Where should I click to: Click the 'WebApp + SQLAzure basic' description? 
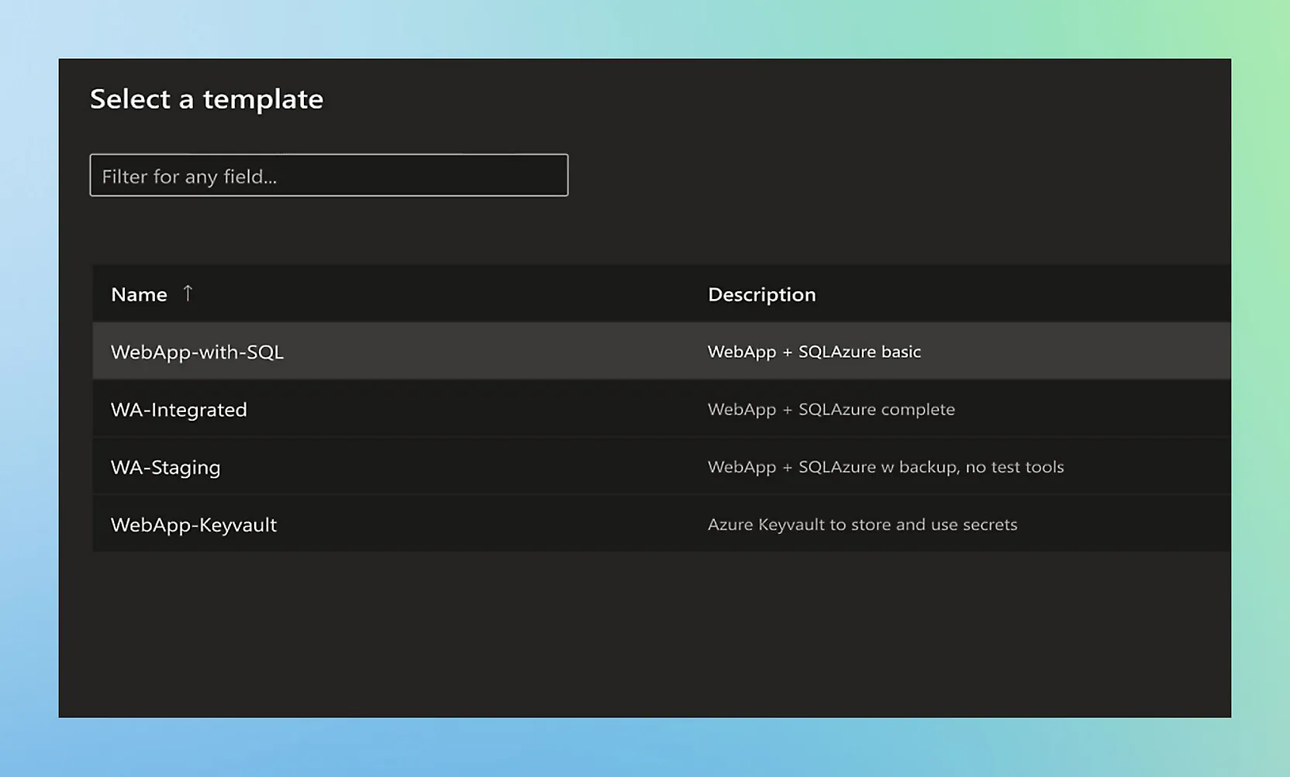click(813, 352)
